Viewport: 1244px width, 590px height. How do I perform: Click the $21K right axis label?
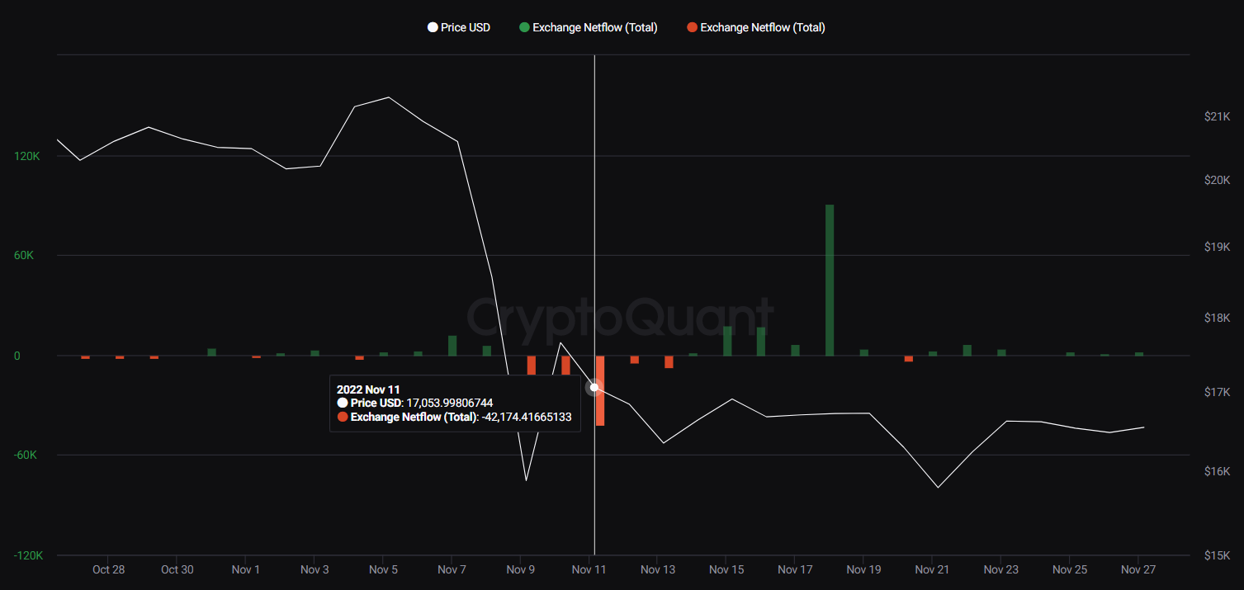1218,117
